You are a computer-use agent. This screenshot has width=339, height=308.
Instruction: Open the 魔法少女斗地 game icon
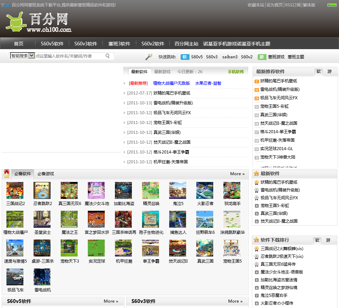pyautogui.click(x=96, y=190)
